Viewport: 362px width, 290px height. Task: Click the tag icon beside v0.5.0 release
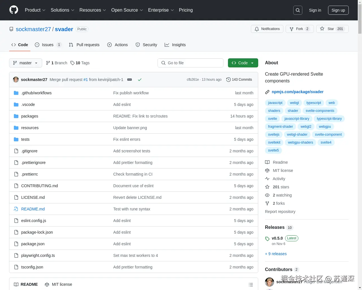click(267, 239)
